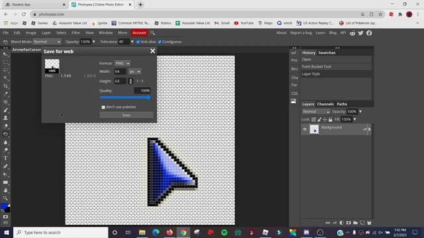Viewport: 424px width, 238px height.
Task: Add raster mask icon in Layers panel
Action: tap(348, 223)
